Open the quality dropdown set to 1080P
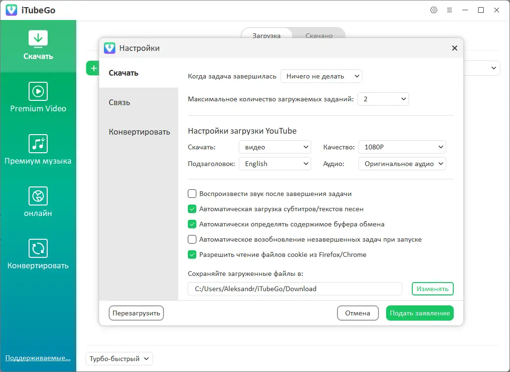 coord(402,147)
